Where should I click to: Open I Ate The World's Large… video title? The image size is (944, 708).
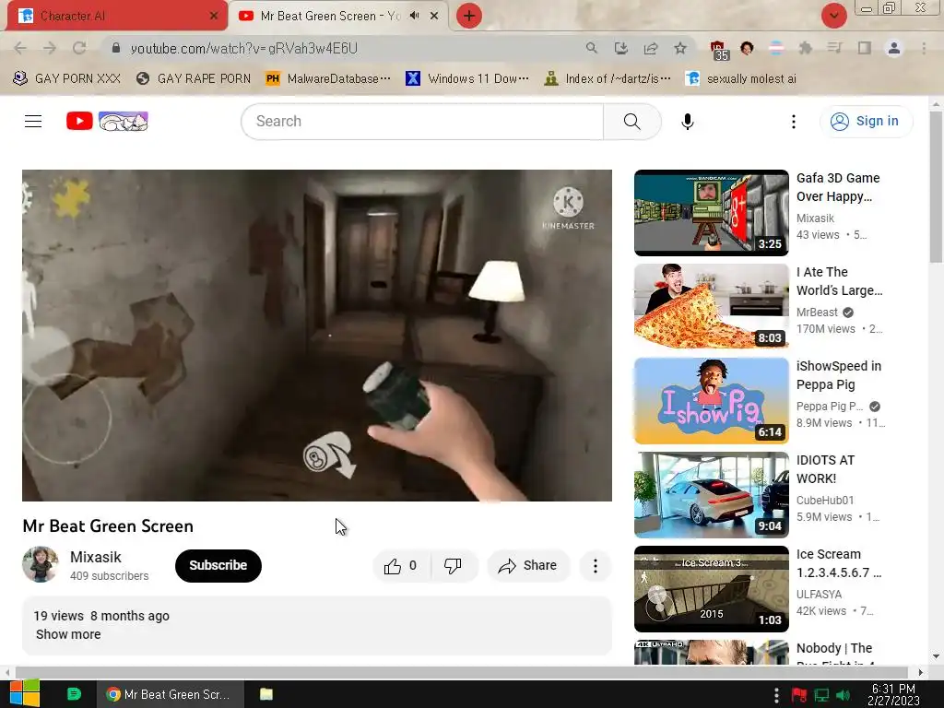click(x=839, y=281)
